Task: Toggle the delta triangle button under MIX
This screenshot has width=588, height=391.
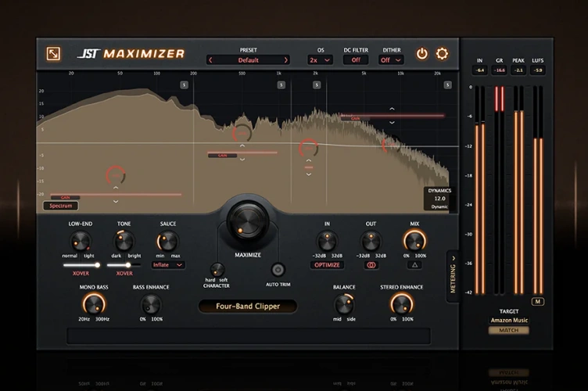Action: click(x=414, y=265)
